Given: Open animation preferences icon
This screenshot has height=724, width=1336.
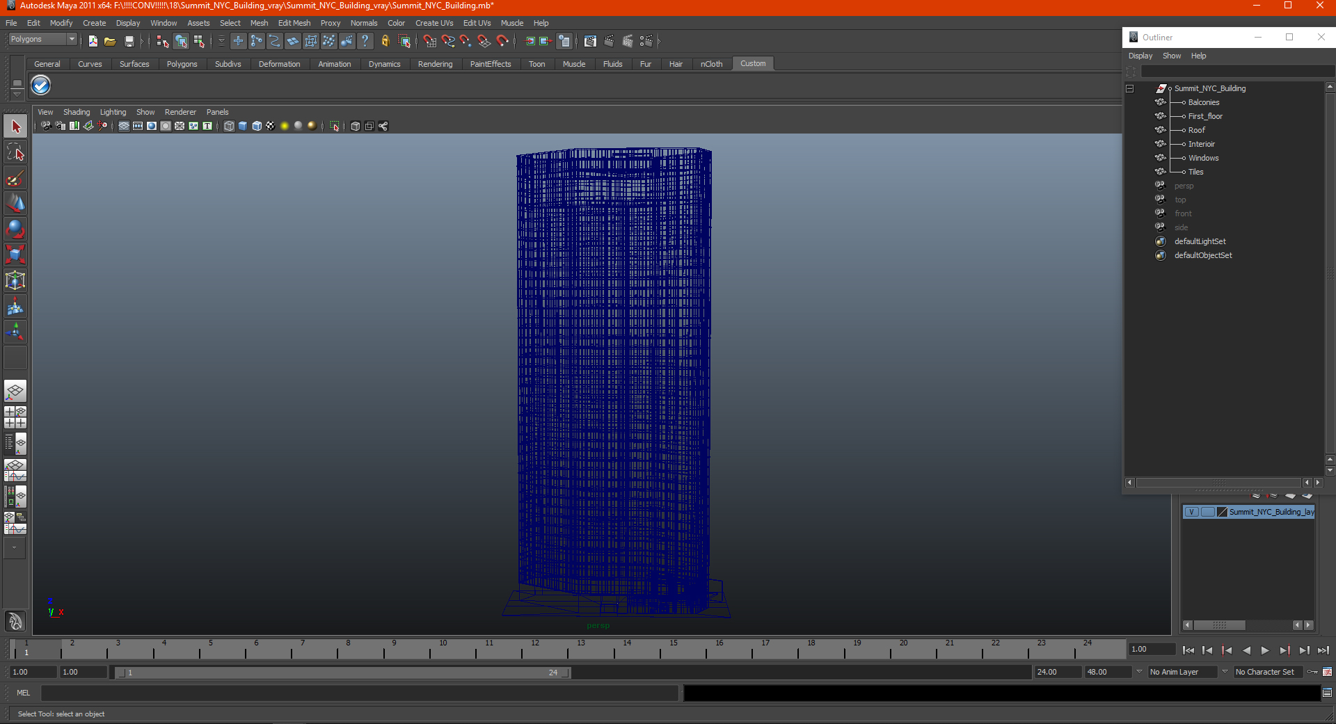Looking at the screenshot, I should pos(1327,672).
